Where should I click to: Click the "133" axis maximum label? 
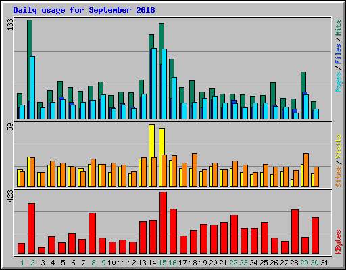pyautogui.click(x=10, y=24)
